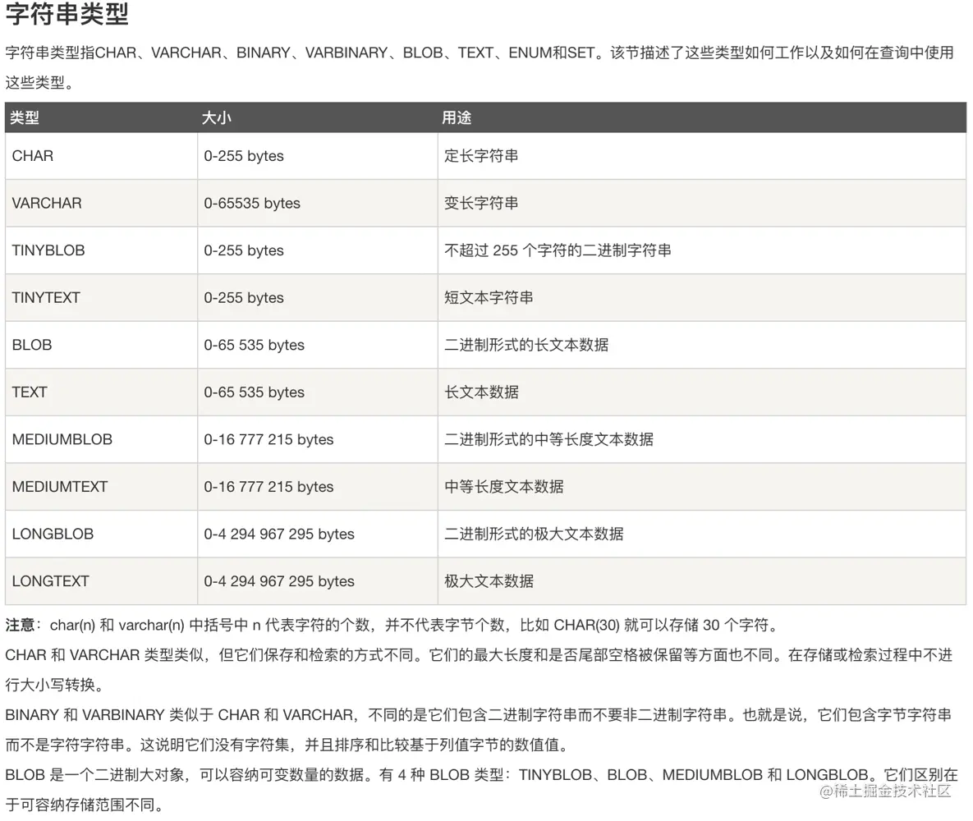973x821 pixels.
Task: Click paragraph starting BINARY 和 VARBINARY 类似于
Action: click(x=479, y=730)
